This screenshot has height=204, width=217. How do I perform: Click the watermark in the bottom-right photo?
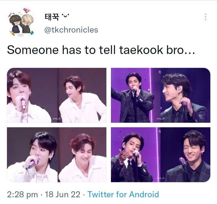click(161, 178)
